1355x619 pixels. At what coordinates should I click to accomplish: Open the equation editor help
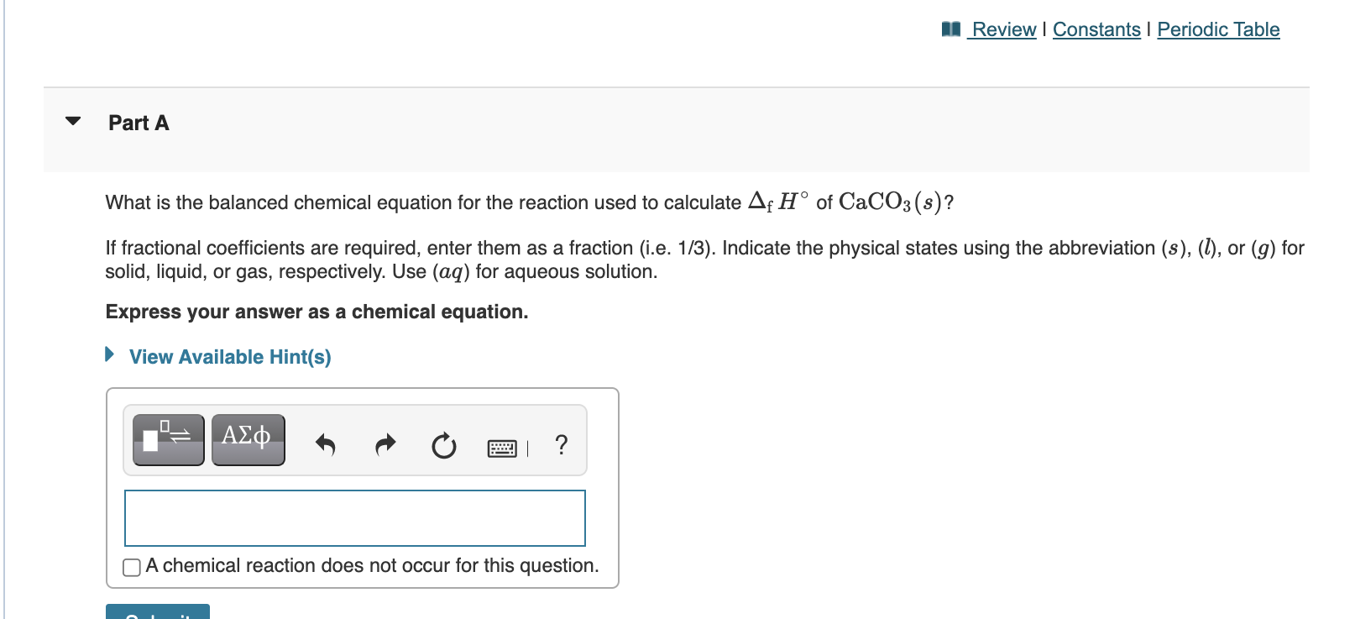click(560, 445)
